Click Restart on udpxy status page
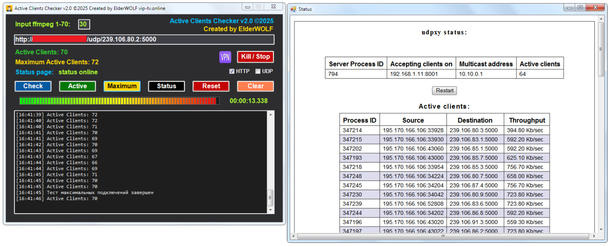This screenshot has width=612, height=246. point(444,91)
